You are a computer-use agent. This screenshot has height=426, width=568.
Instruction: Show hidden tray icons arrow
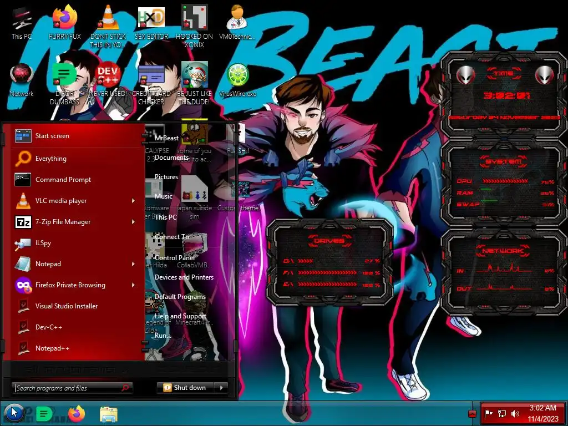coord(472,413)
